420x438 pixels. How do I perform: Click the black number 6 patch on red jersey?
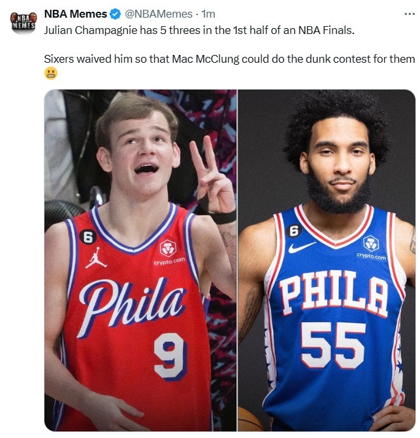[x=88, y=237]
